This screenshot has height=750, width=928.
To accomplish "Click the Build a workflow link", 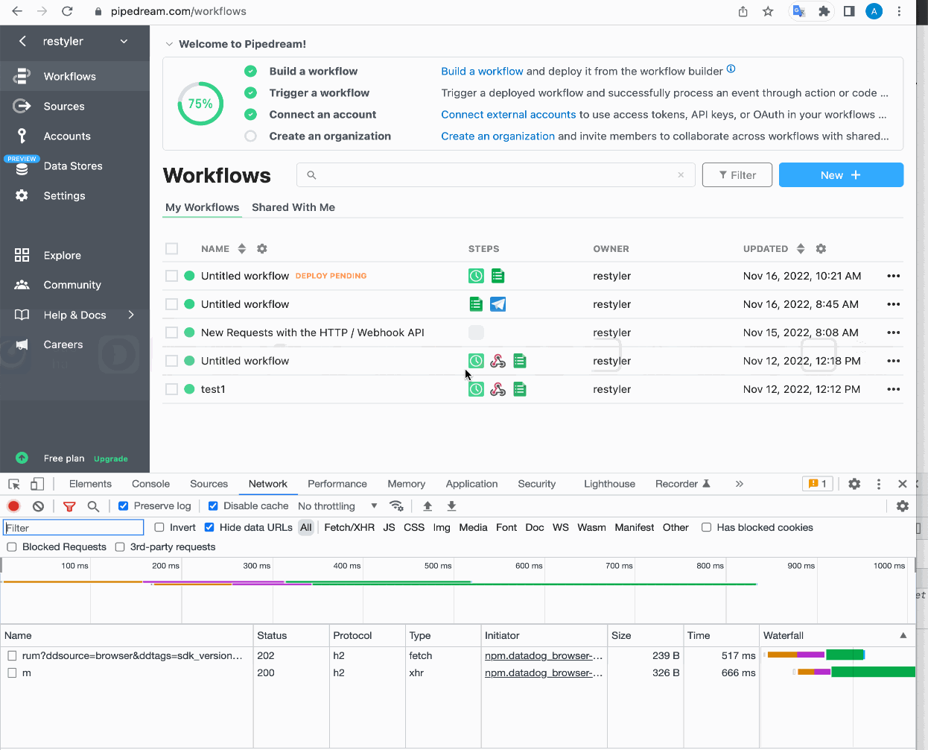I will point(482,71).
